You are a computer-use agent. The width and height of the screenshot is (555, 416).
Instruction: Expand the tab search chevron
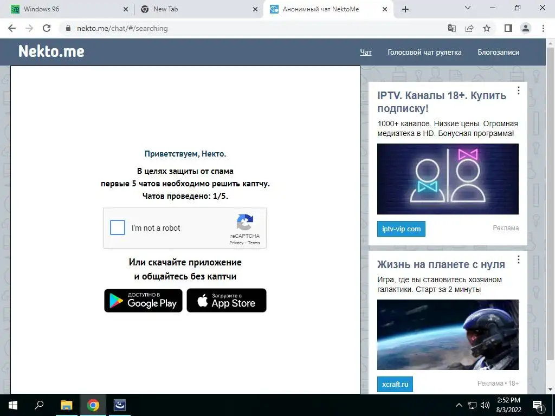click(x=468, y=8)
